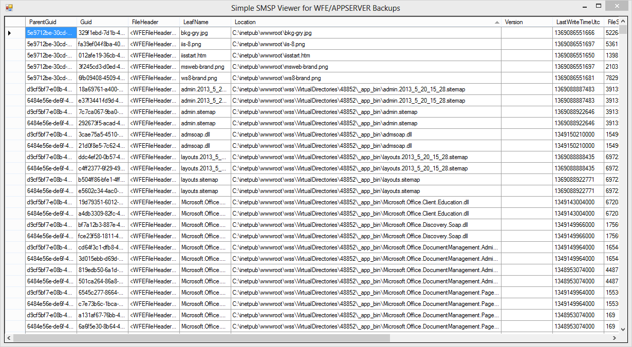
Task: Select the Guid cell a131af67-76bb-4...
Action: [x=102, y=315]
